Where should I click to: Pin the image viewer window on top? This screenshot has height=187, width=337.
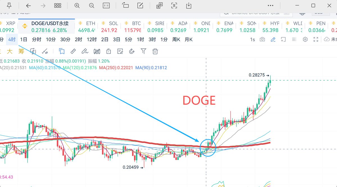point(9,6)
